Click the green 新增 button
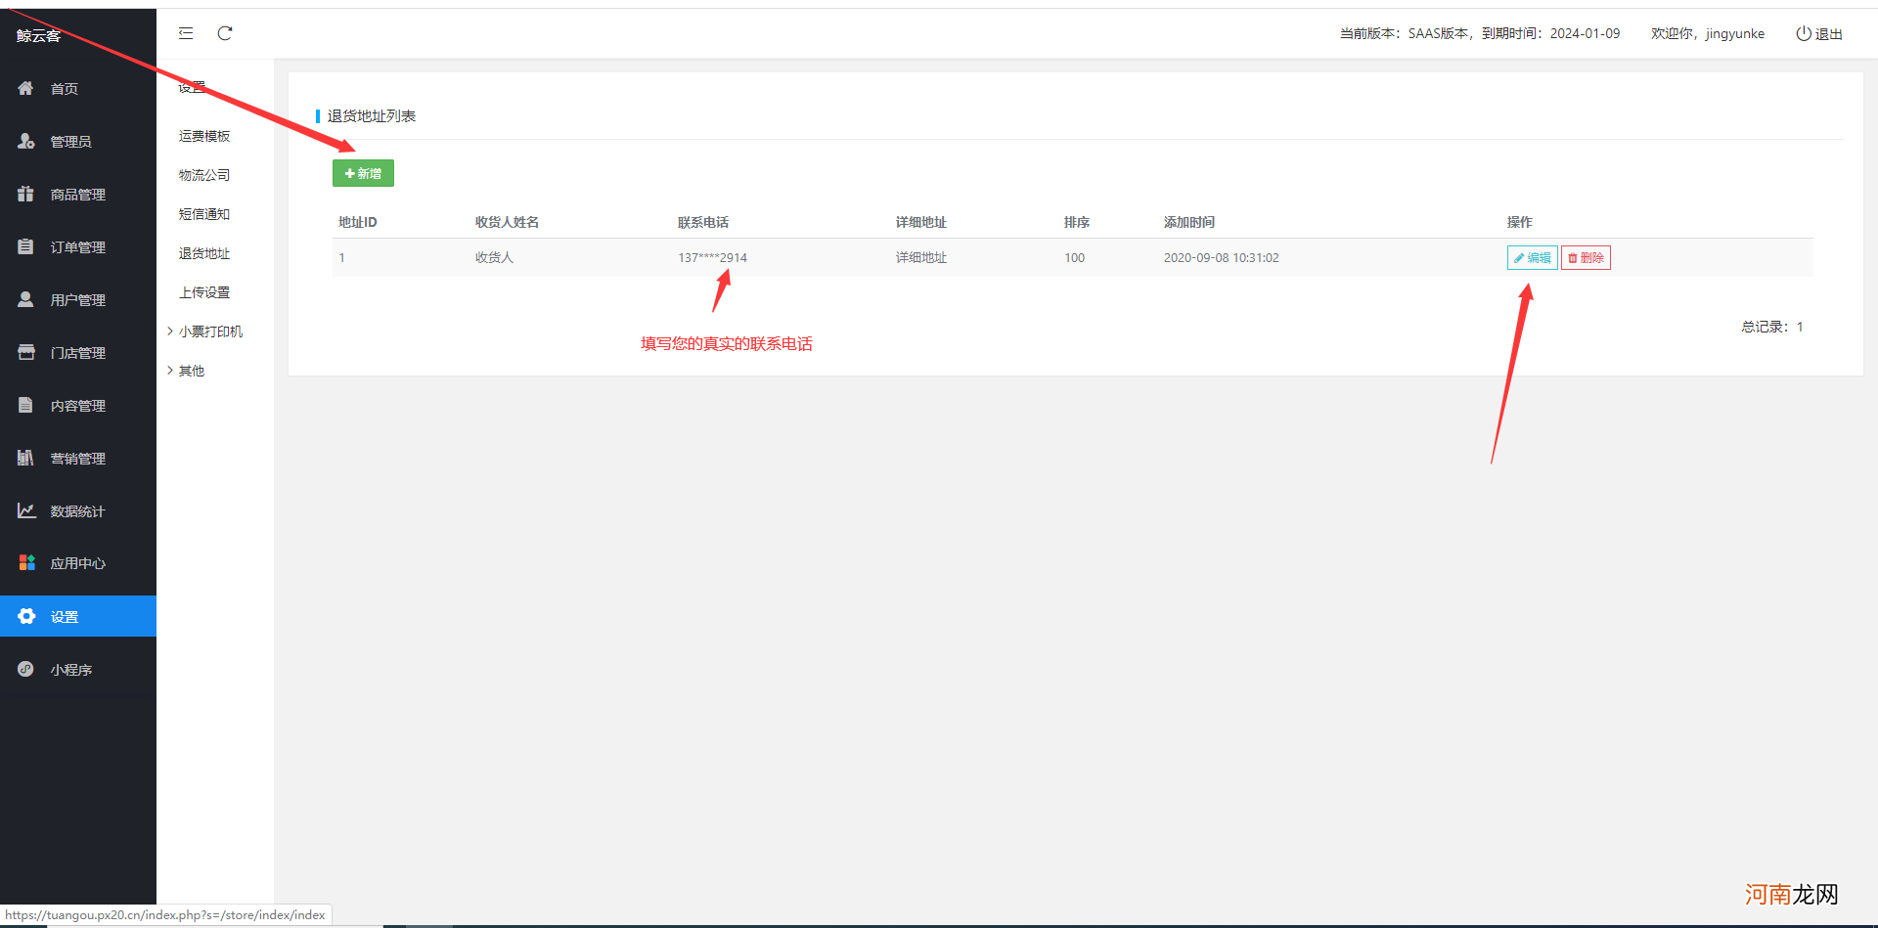 [363, 173]
